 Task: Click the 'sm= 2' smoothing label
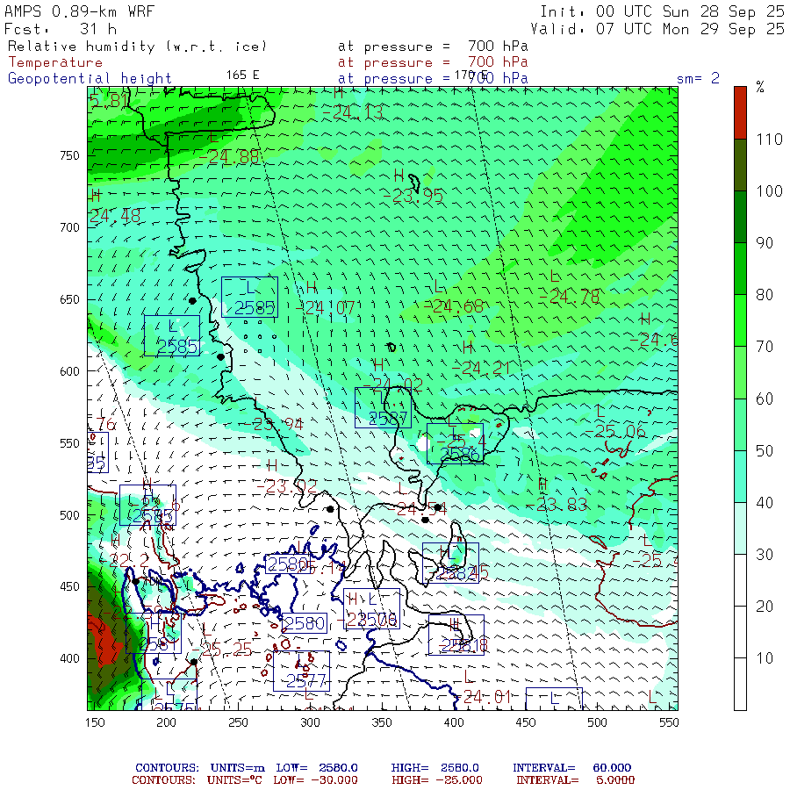pyautogui.click(x=698, y=78)
